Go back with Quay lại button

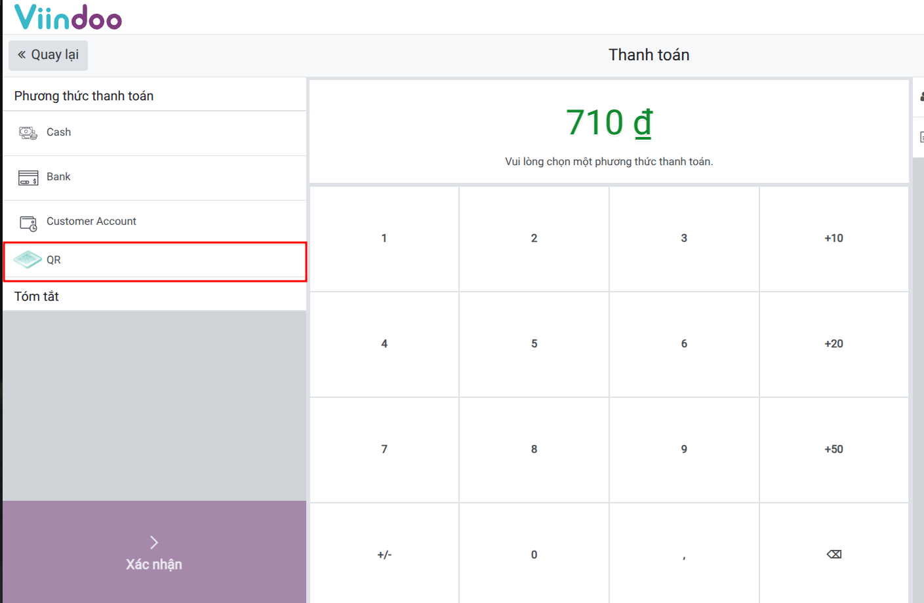pyautogui.click(x=48, y=55)
